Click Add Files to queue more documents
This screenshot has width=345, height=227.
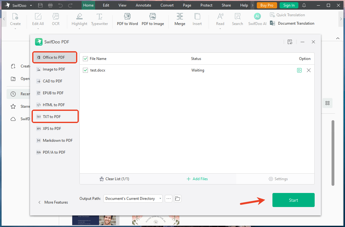197,179
